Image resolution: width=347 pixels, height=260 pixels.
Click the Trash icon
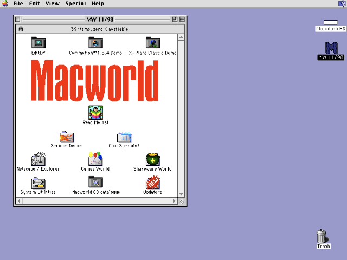[x=322, y=236]
